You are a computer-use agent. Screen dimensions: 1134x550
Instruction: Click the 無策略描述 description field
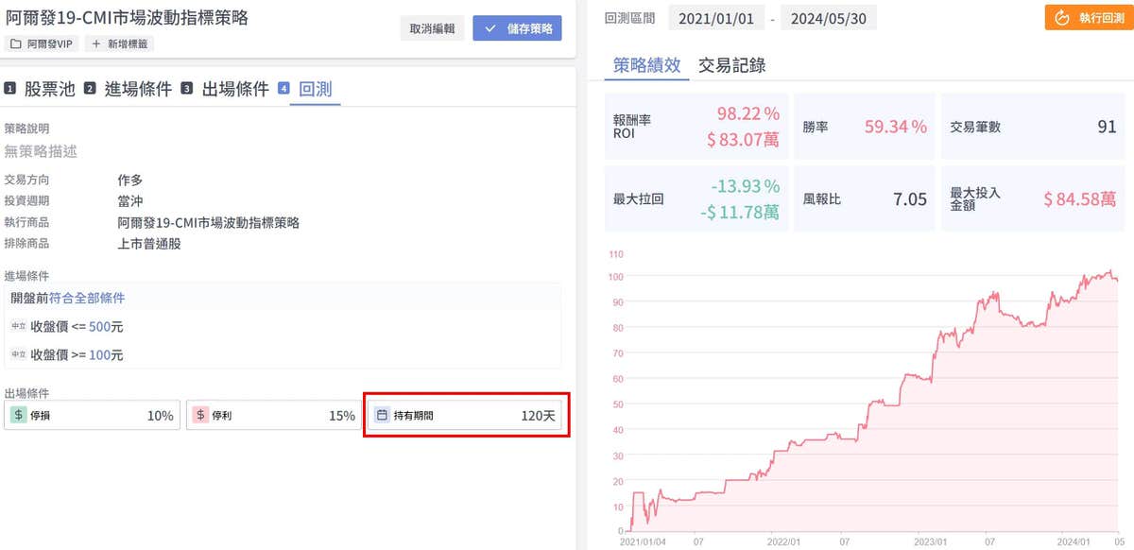click(41, 150)
